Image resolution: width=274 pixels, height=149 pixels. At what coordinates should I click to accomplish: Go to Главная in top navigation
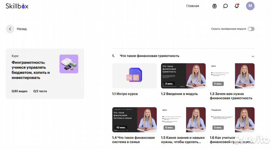193,6
